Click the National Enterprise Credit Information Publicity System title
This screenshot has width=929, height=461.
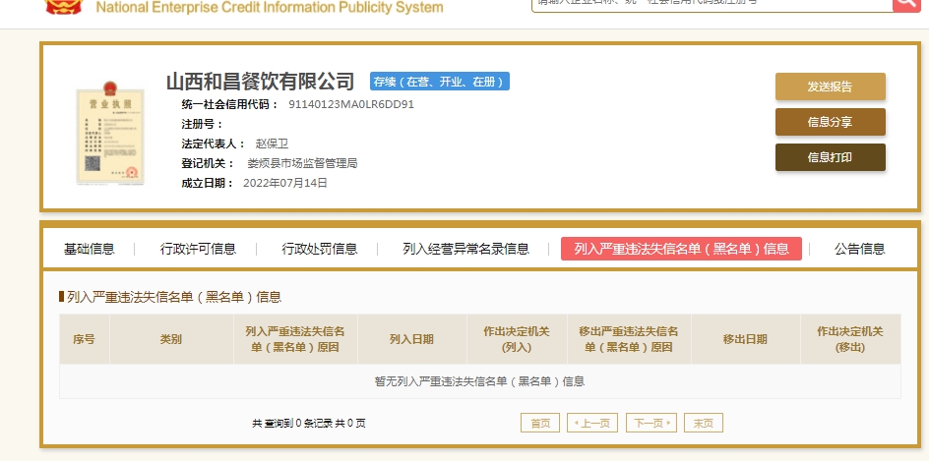coord(270,8)
